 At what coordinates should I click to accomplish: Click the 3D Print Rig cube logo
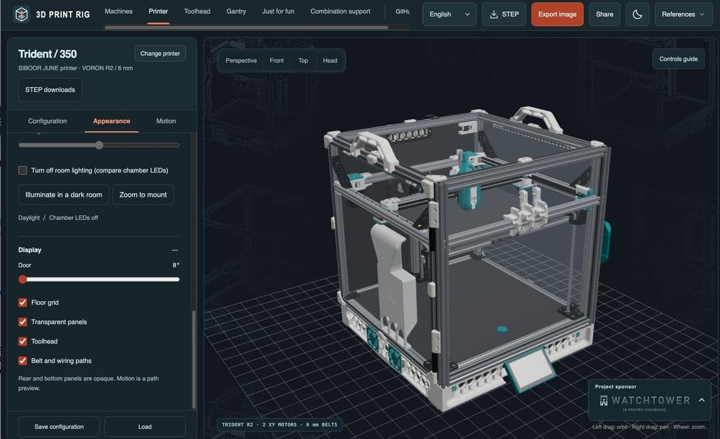coord(21,14)
